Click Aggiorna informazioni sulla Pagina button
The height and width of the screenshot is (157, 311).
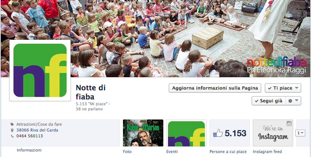point(215,88)
